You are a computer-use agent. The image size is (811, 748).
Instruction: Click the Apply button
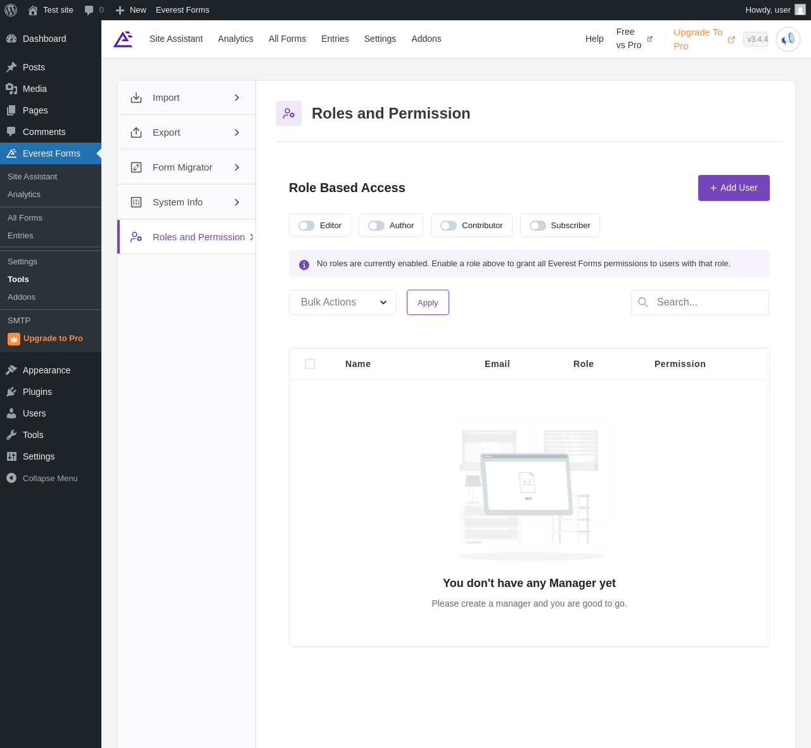tap(428, 302)
